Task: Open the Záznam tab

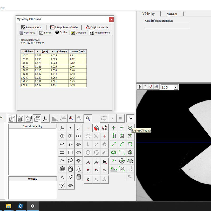Action: point(172,14)
